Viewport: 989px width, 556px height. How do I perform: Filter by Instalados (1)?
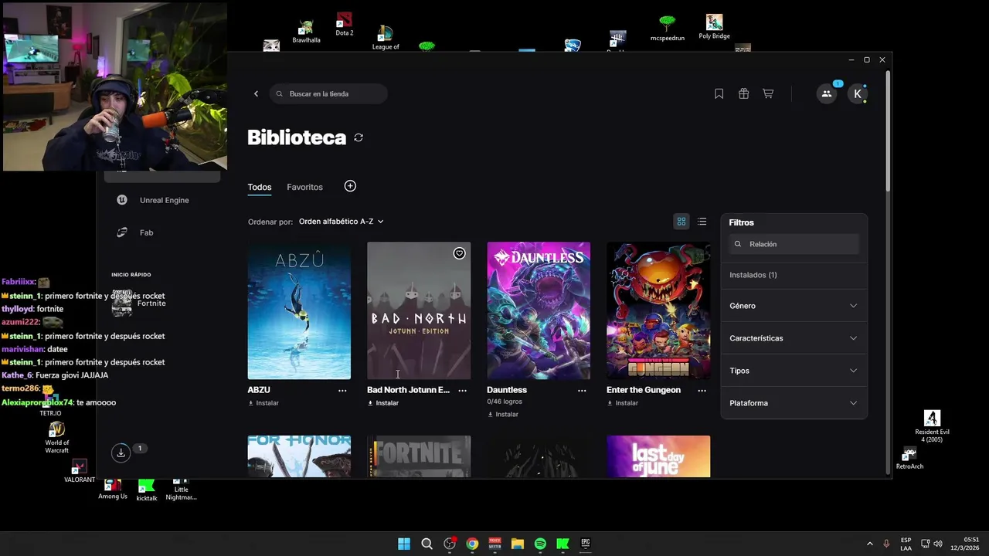click(x=753, y=275)
